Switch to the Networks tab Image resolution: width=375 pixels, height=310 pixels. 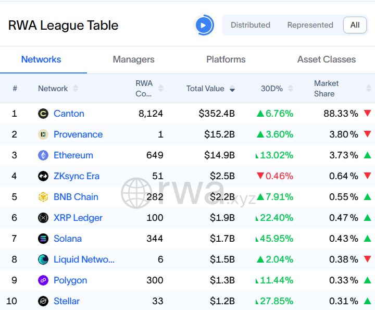coord(41,59)
